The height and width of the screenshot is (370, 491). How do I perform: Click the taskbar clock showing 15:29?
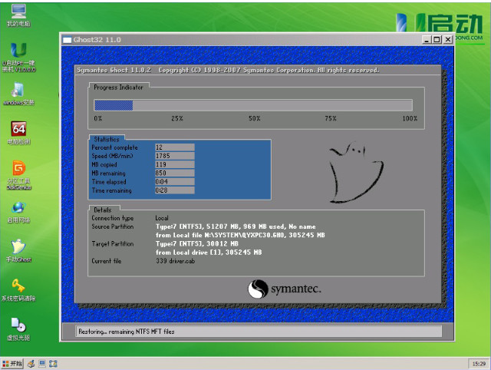click(476, 362)
